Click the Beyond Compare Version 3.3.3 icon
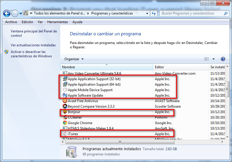232x162 pixels. tap(65, 106)
